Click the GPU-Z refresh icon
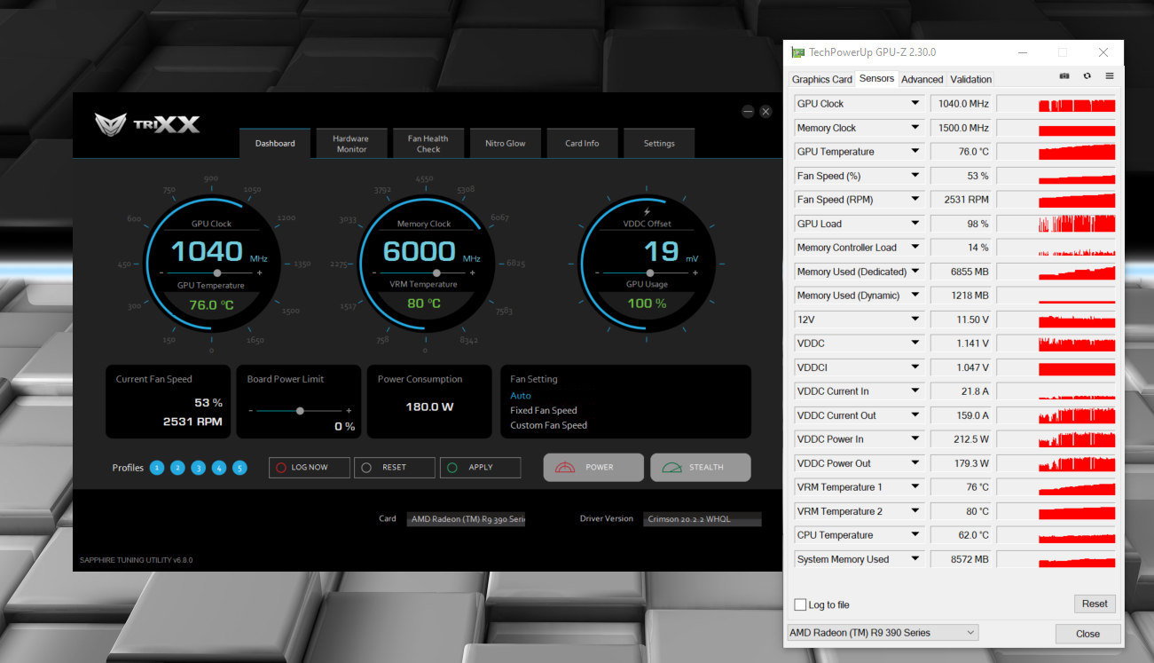1154x663 pixels. (x=1087, y=76)
